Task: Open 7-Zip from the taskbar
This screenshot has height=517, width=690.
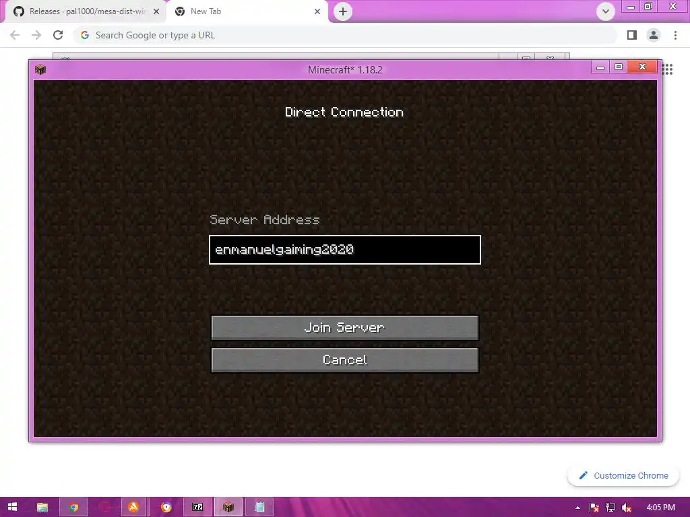Action: pyautogui.click(x=197, y=507)
